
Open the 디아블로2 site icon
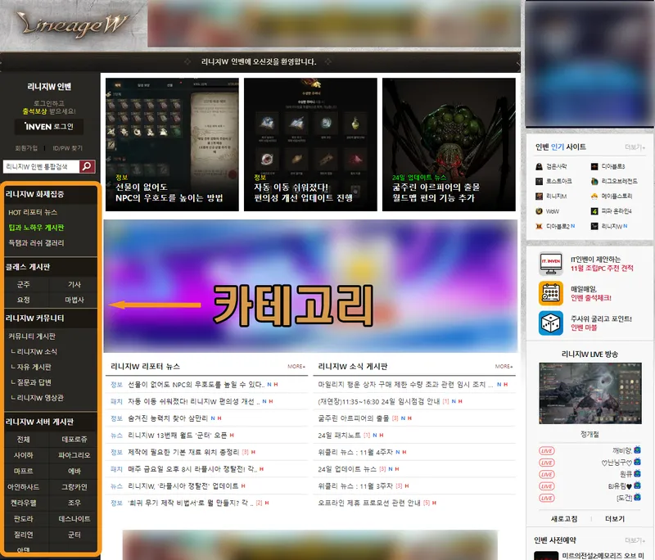pos(539,226)
